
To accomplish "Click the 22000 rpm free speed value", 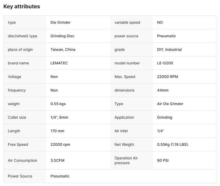I will click(60, 145).
